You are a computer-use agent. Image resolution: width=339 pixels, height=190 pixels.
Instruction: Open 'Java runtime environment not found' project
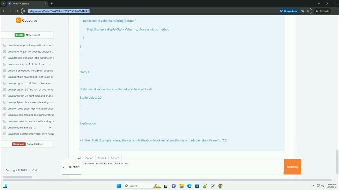(x=30, y=77)
